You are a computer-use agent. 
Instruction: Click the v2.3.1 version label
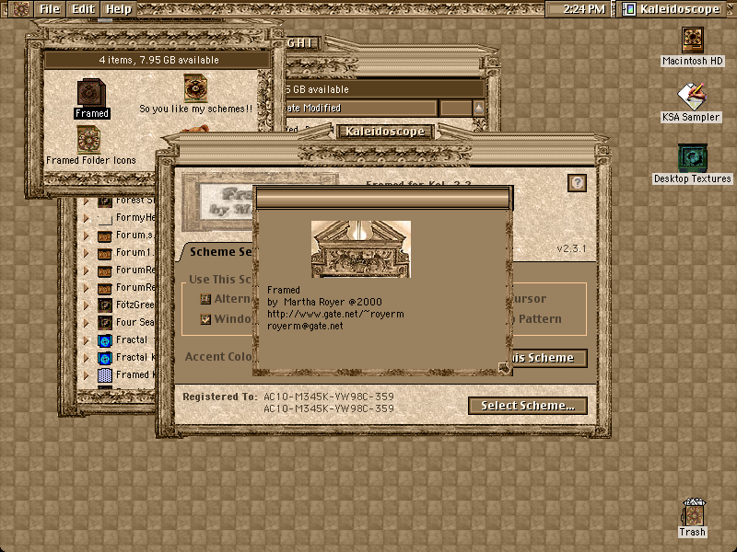point(571,248)
